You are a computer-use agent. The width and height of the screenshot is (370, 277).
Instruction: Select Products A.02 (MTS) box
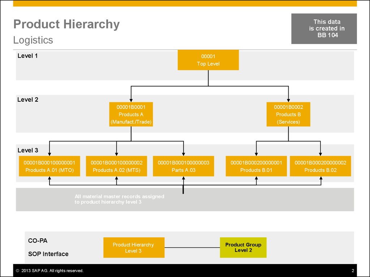pos(117,166)
